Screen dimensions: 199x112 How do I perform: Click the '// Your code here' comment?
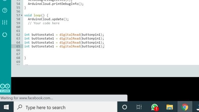(x=44, y=23)
